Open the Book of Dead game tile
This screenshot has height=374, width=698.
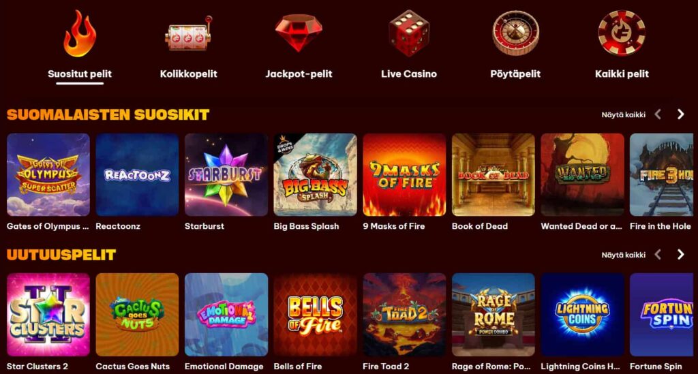(x=494, y=175)
